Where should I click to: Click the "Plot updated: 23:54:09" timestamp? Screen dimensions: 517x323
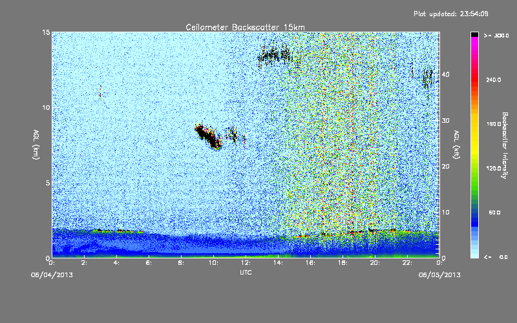(450, 14)
